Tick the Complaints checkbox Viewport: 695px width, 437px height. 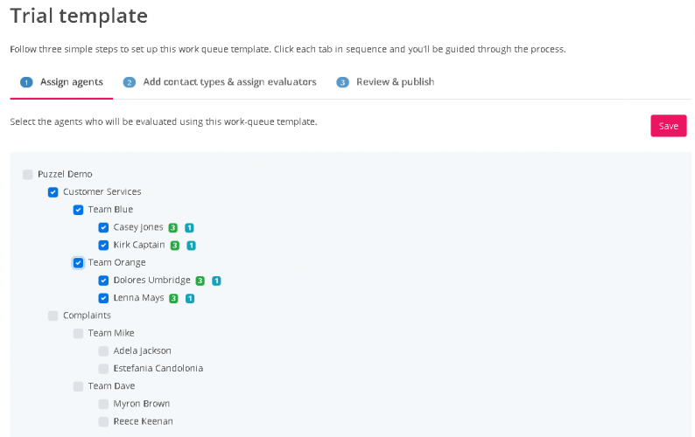click(x=53, y=316)
